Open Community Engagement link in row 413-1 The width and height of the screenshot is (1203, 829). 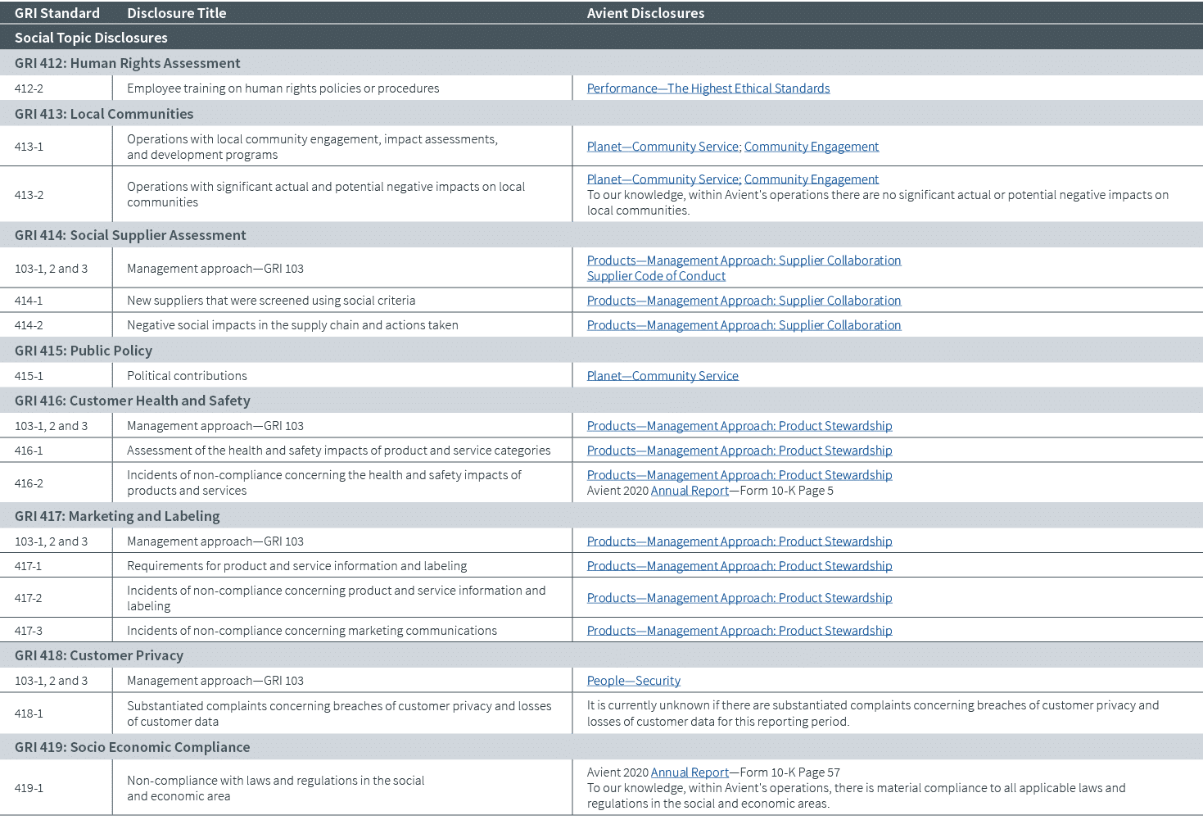(x=811, y=147)
